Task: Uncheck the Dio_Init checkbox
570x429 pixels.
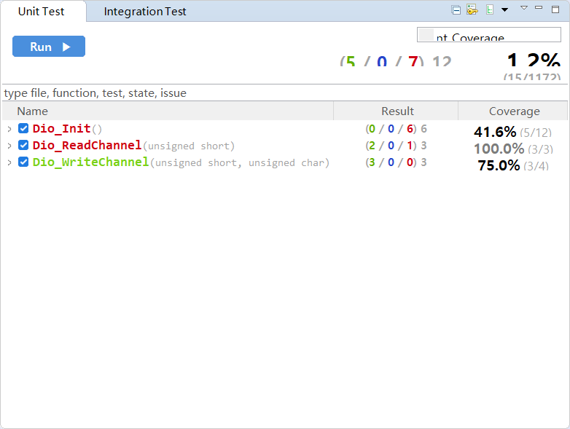Action: pyautogui.click(x=23, y=129)
